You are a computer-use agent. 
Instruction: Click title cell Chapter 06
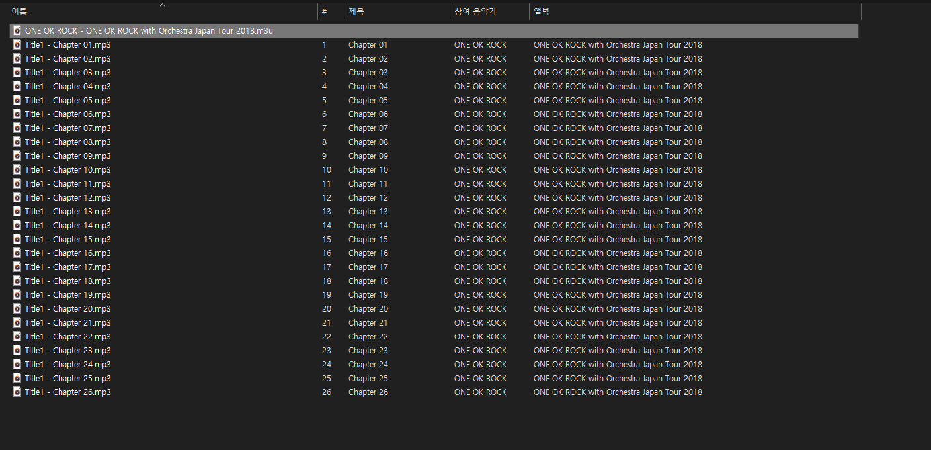click(368, 114)
